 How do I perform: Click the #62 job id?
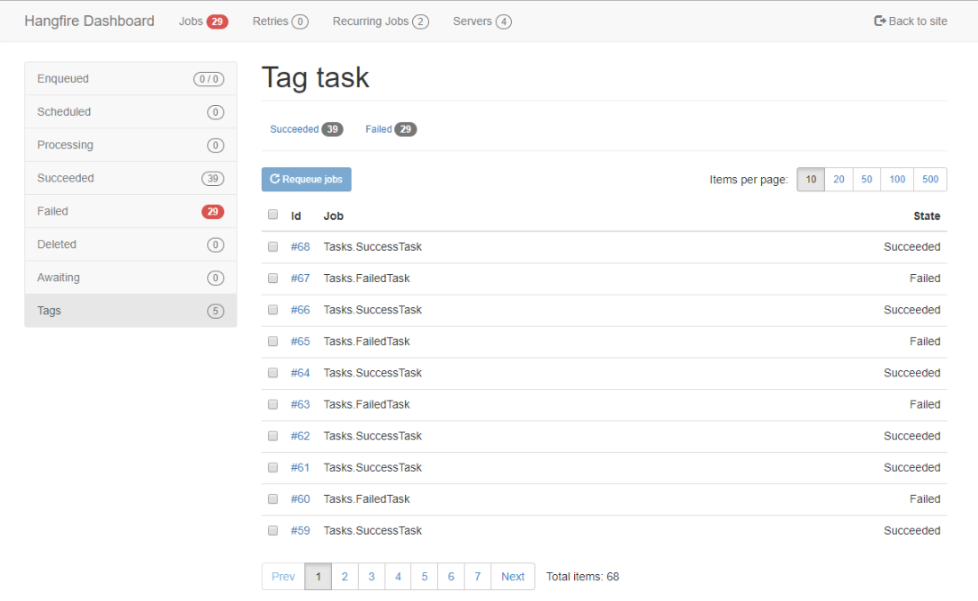click(x=300, y=436)
